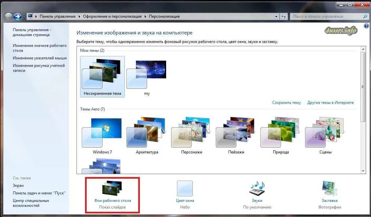
Task: Click the Сохранить тему link
Action: pos(286,103)
